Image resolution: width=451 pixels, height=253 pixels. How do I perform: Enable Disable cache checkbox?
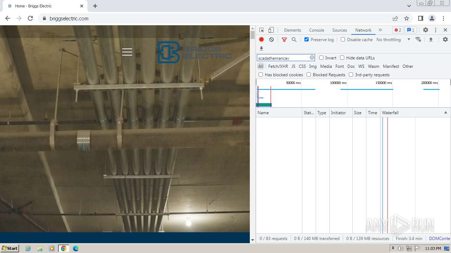click(x=343, y=39)
